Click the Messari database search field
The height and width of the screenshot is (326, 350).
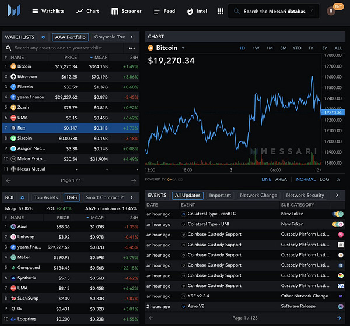[274, 11]
